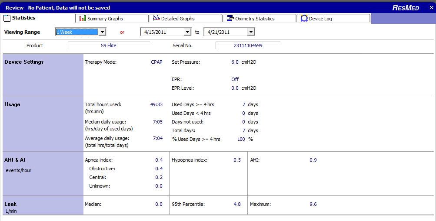Screen dimensions: 436x221
Task: Click the Maximum leak value 9.6
Action: pyautogui.click(x=313, y=204)
